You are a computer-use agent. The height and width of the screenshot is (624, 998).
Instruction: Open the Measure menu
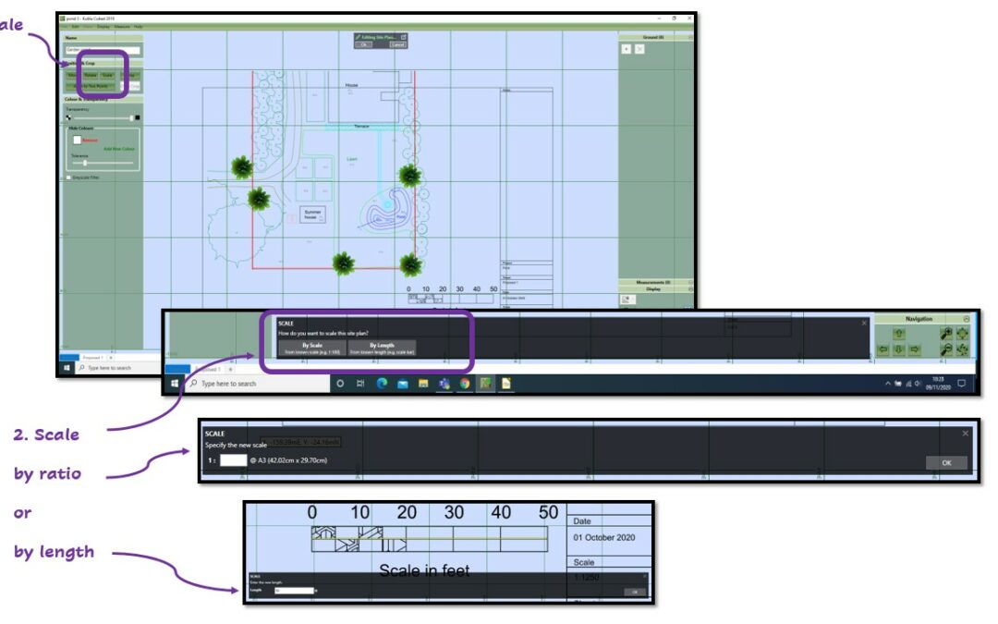tap(122, 27)
